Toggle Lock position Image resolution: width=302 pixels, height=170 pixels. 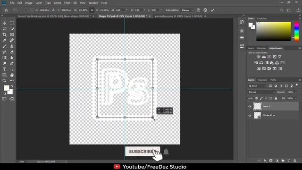266,98
